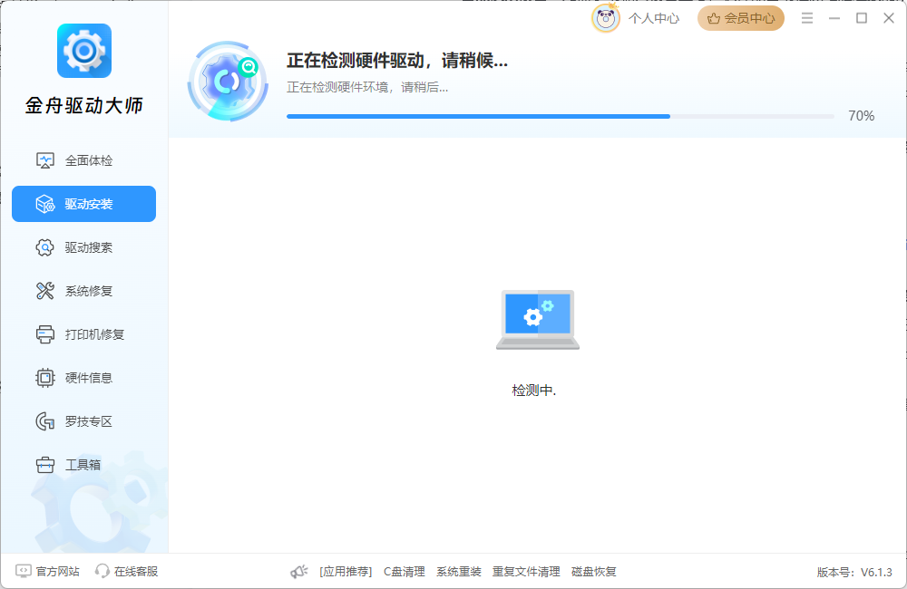Screen dimensions: 907x589
Task: Click the 硬件信息 chip icon
Action: click(45, 378)
